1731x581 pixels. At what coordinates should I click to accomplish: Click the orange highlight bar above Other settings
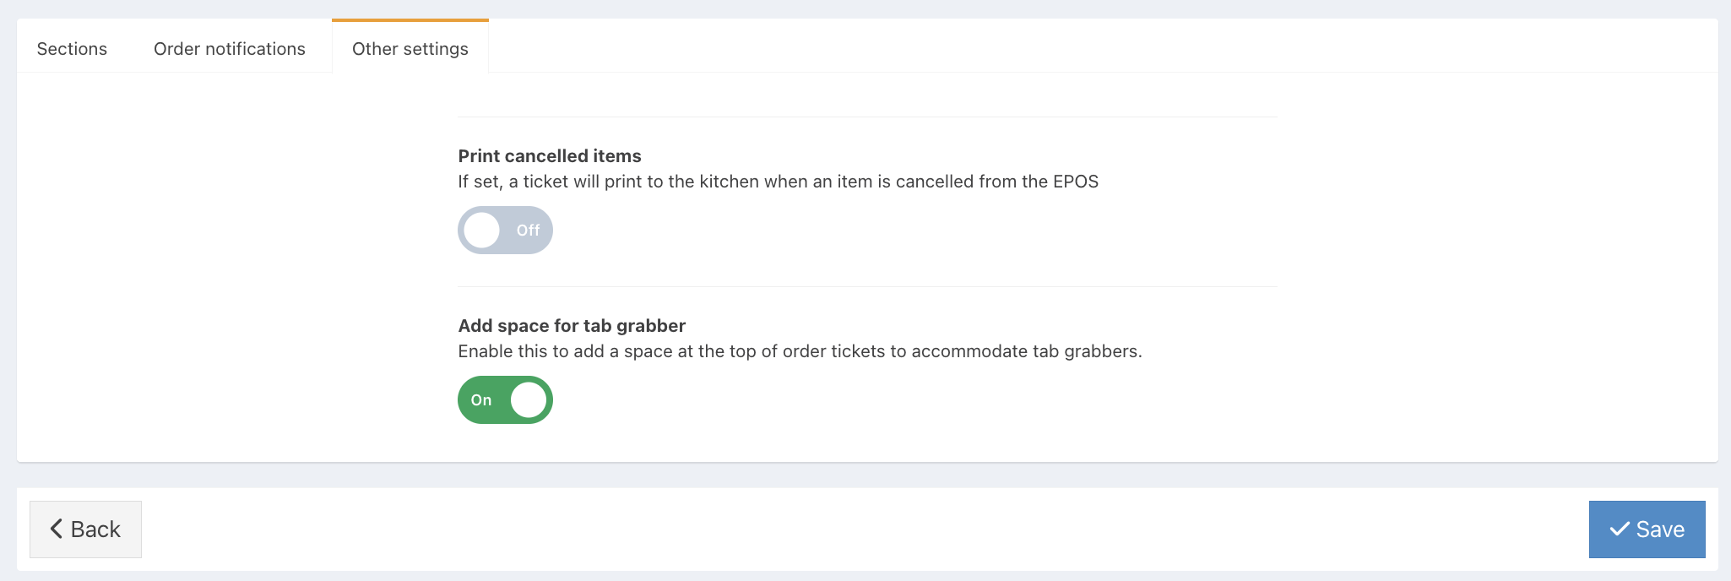[410, 20]
